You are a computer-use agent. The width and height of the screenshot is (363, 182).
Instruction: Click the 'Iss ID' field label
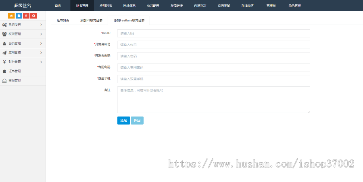click(106, 33)
